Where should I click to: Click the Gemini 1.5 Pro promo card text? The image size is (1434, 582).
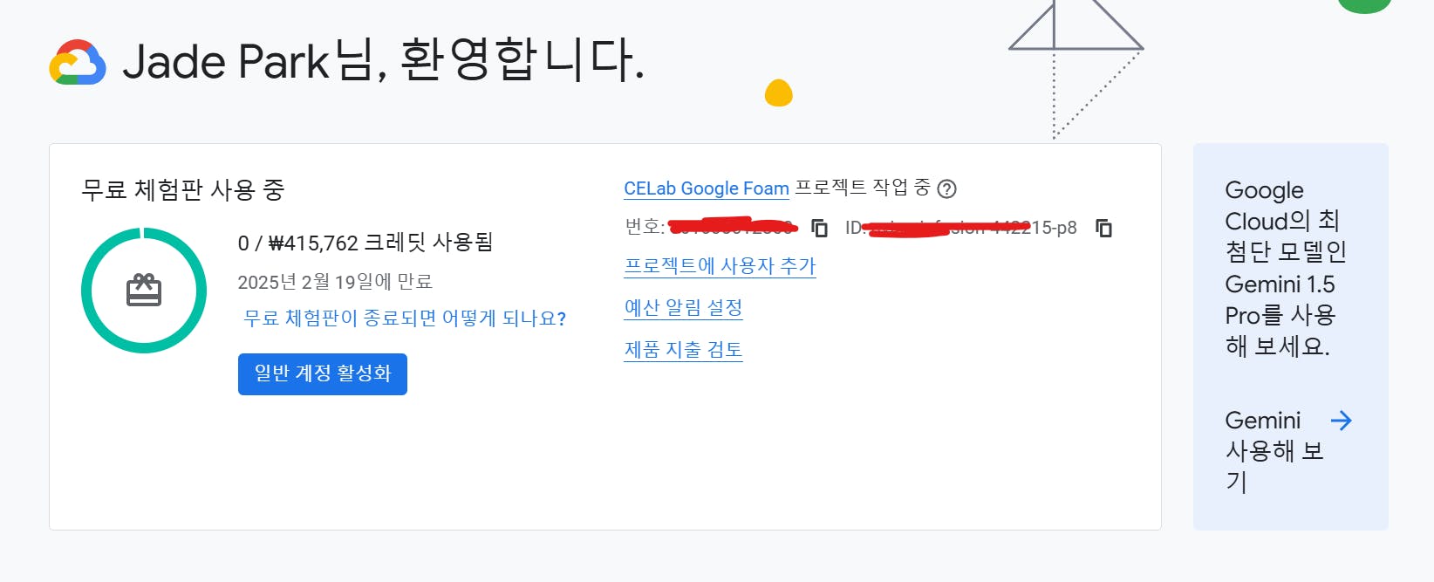point(1280,269)
